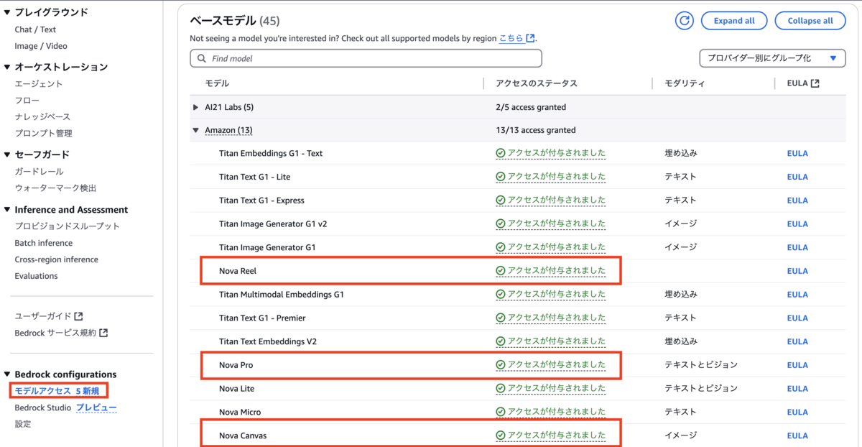Click the プレビュー link next to Bedrock Studio

click(x=96, y=407)
